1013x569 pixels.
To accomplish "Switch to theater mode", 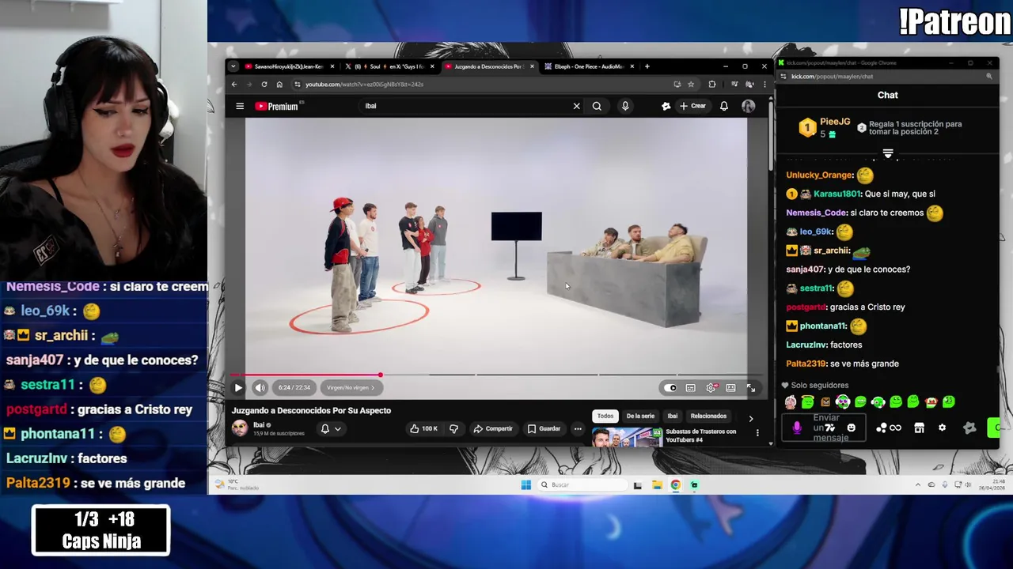I will (x=730, y=388).
